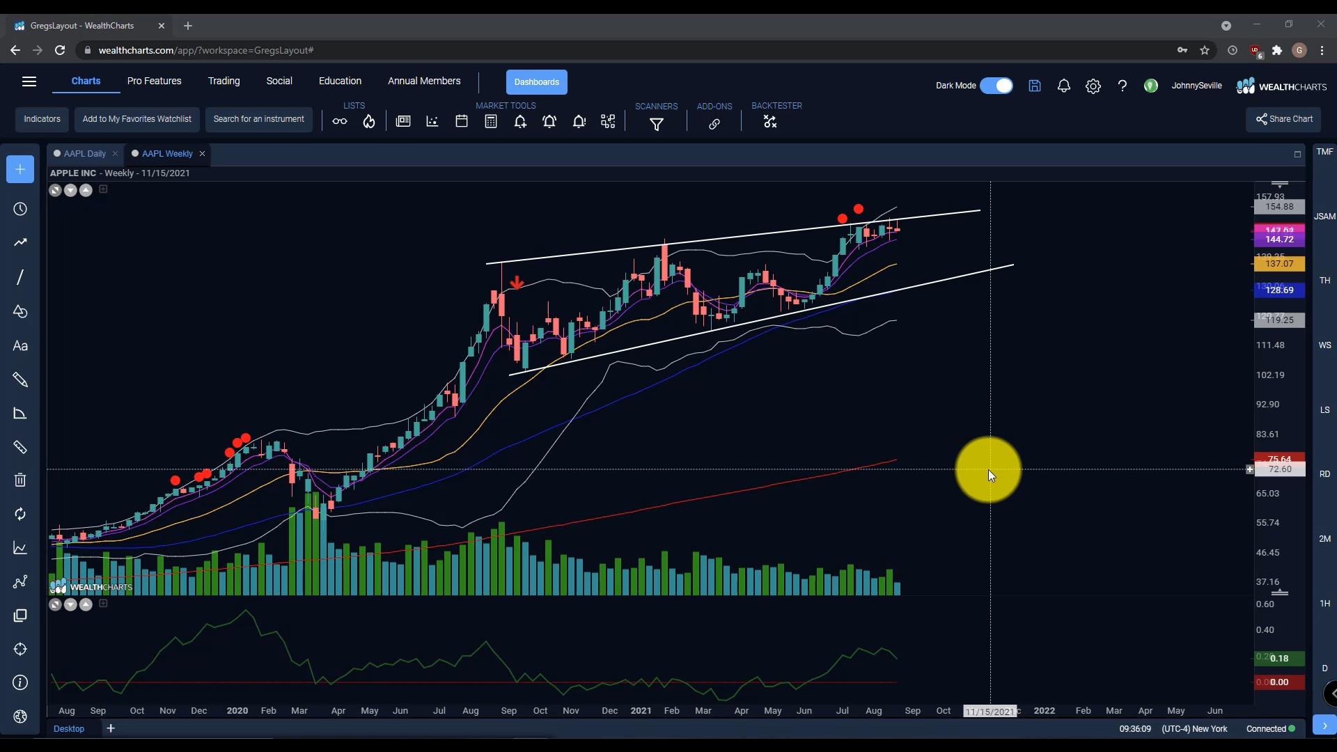Click Search for an instrument
1337x752 pixels.
point(259,119)
